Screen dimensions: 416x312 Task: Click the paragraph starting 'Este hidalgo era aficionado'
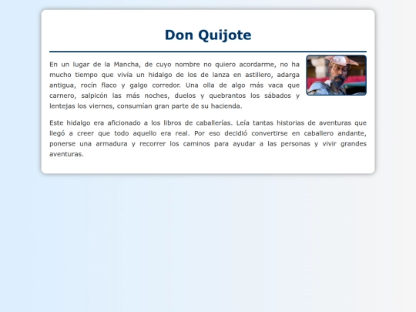coord(208,138)
